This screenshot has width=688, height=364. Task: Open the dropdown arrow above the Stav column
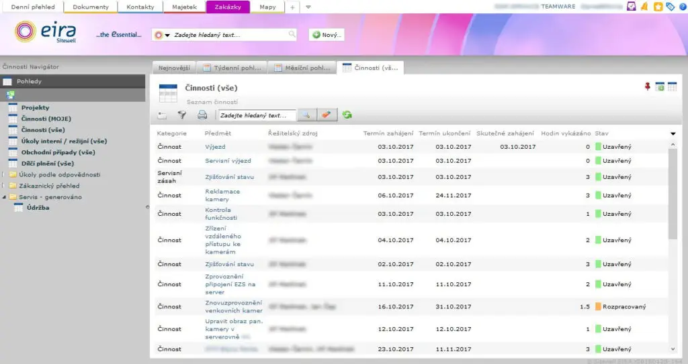(x=673, y=133)
